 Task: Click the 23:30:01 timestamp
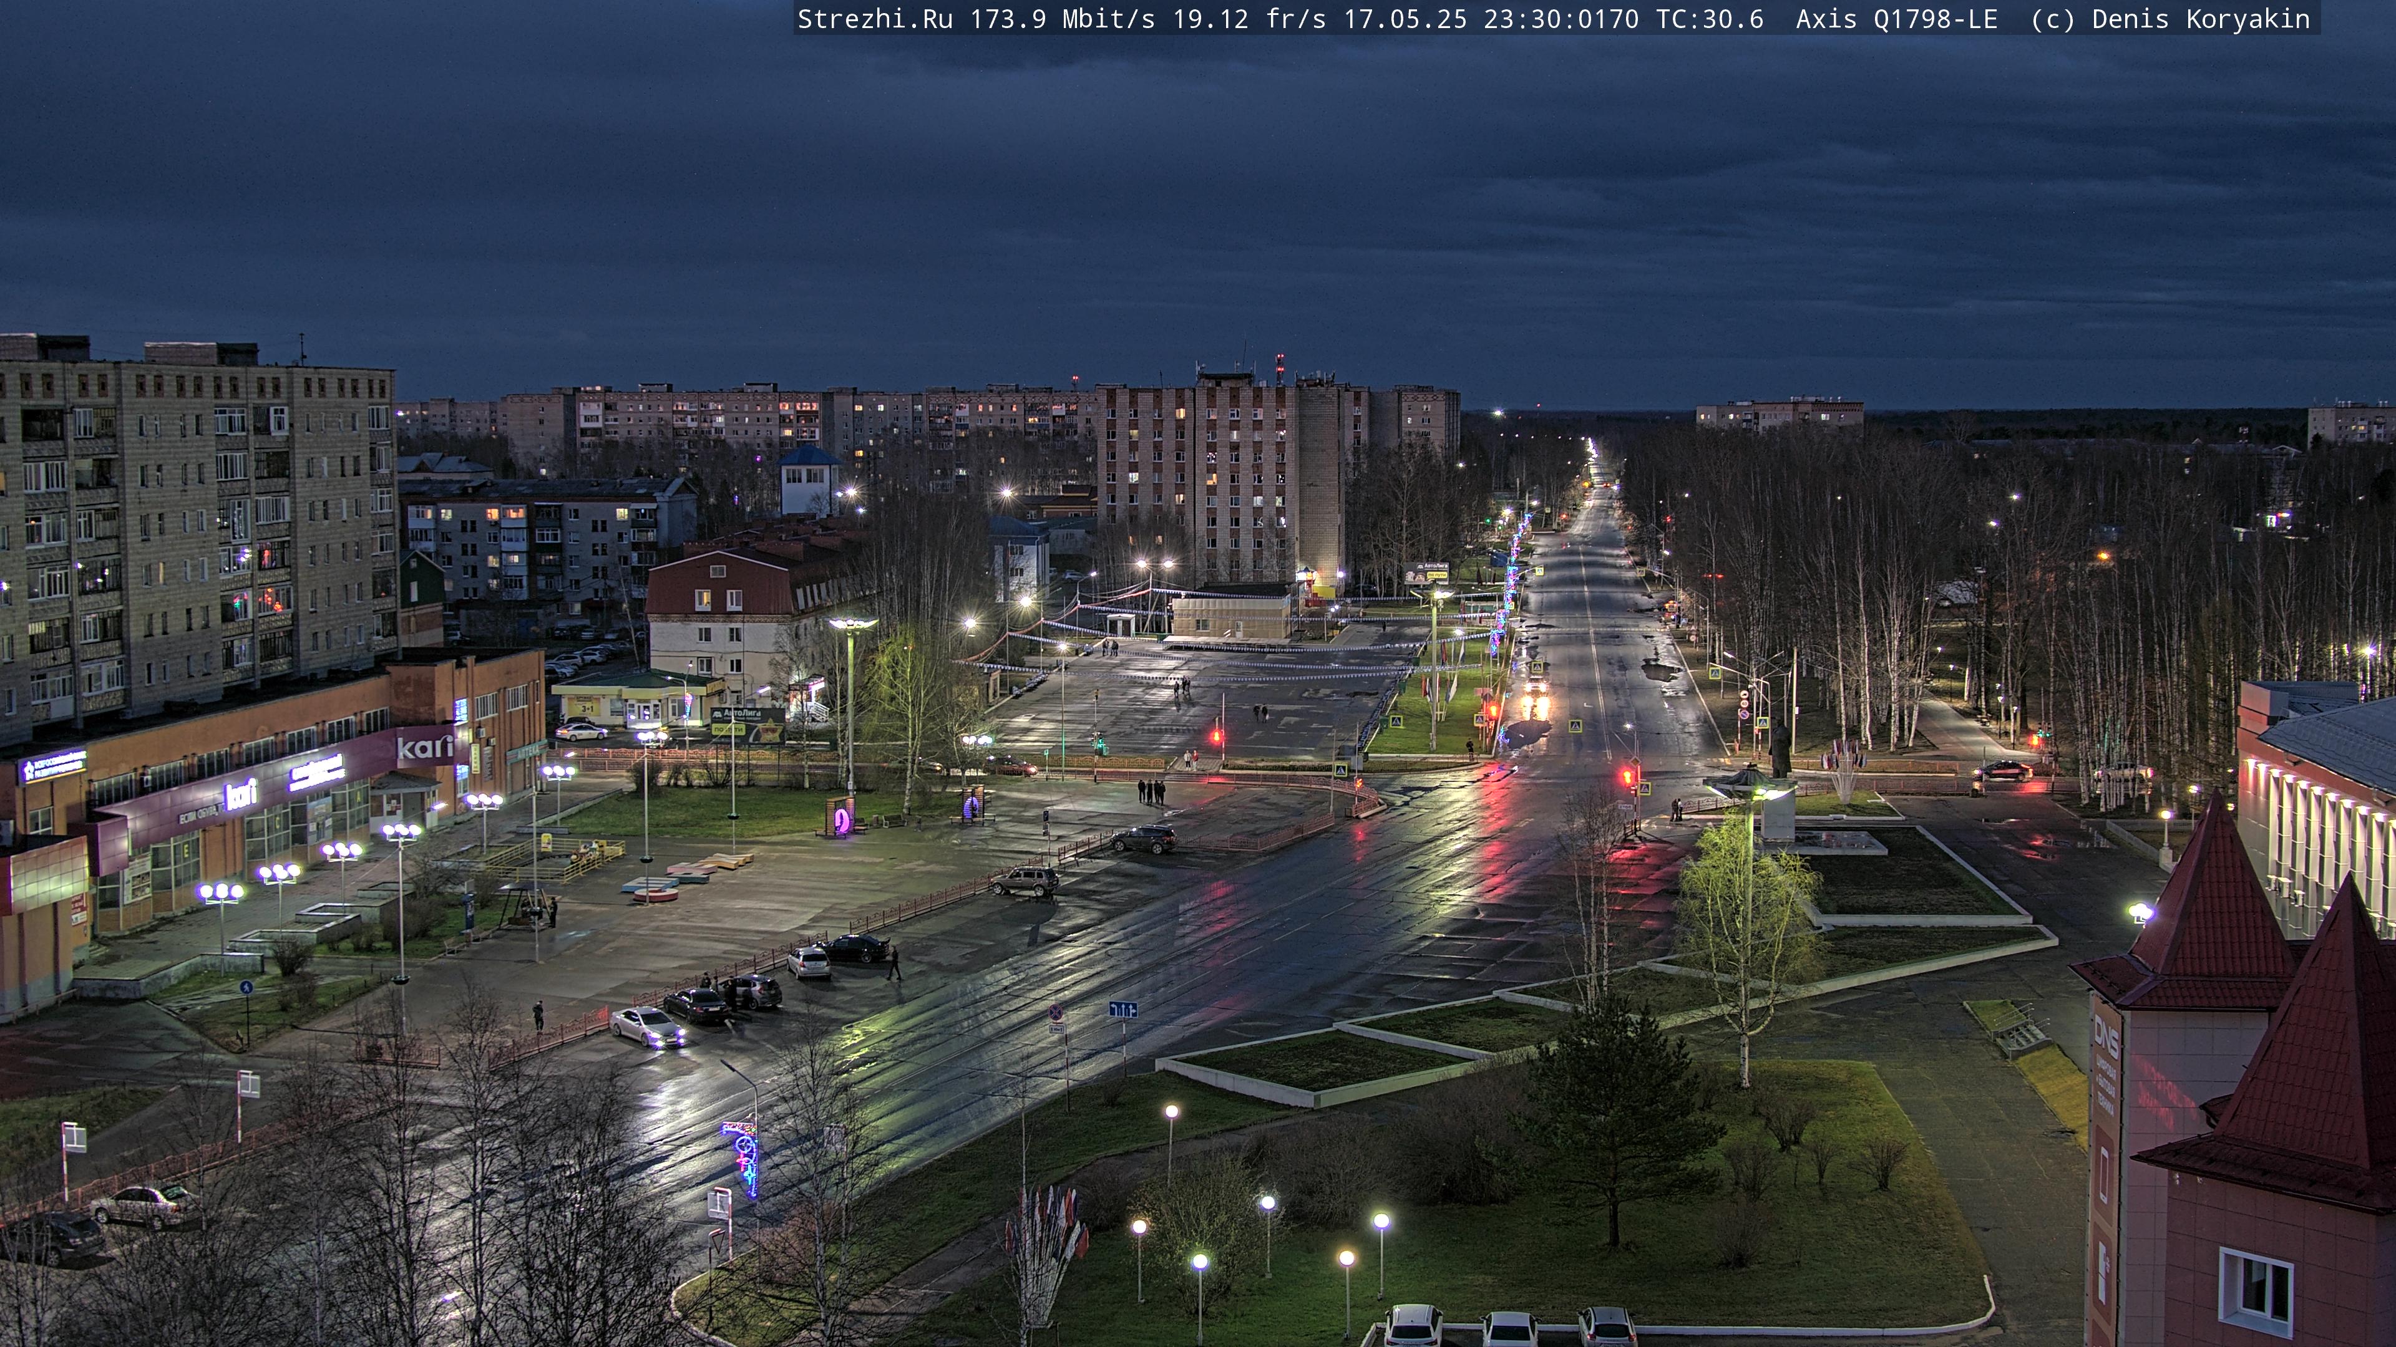[1545, 19]
